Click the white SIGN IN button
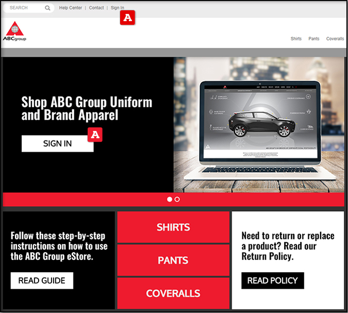 (57, 144)
